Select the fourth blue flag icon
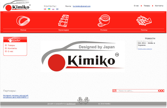This screenshot has height=108, width=167. click(57, 9)
